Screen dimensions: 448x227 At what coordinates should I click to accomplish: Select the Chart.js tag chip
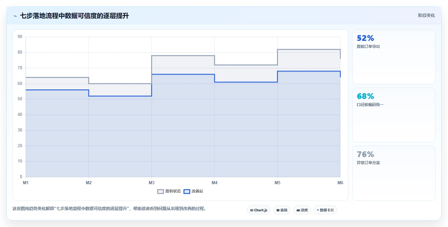click(x=259, y=210)
